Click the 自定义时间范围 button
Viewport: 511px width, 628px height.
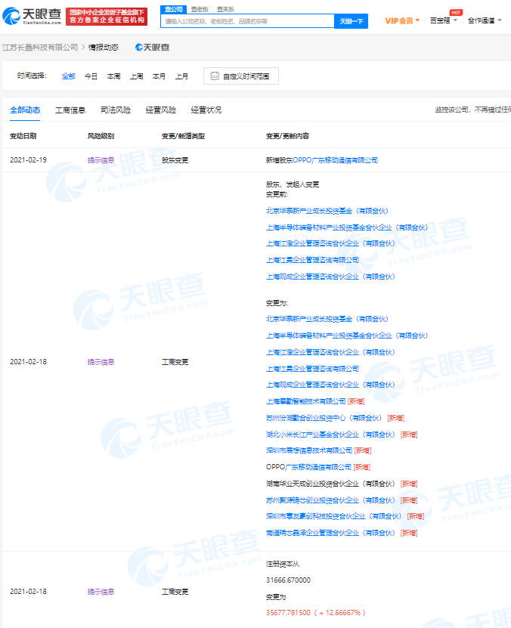pos(241,76)
